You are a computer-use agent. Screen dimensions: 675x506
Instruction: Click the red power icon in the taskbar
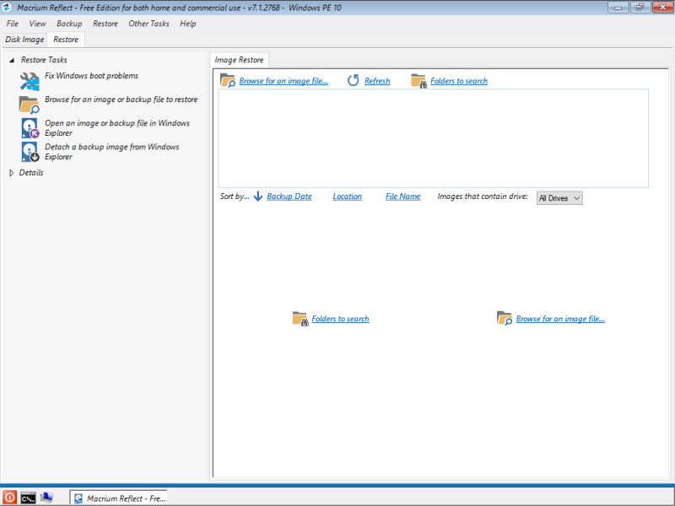[x=10, y=498]
